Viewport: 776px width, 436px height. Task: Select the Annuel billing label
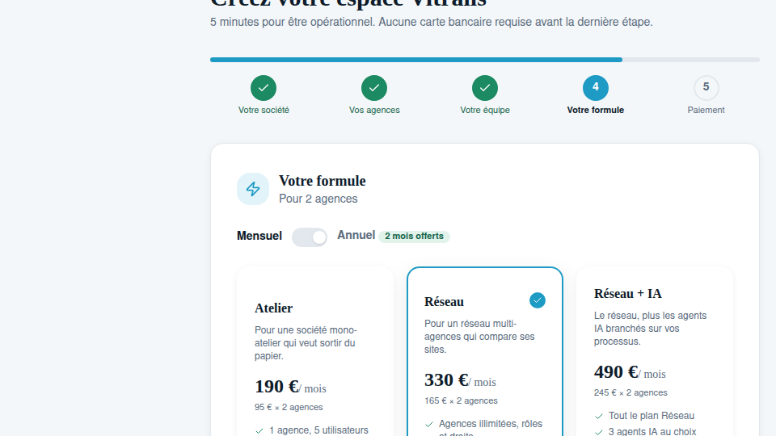[x=356, y=235]
